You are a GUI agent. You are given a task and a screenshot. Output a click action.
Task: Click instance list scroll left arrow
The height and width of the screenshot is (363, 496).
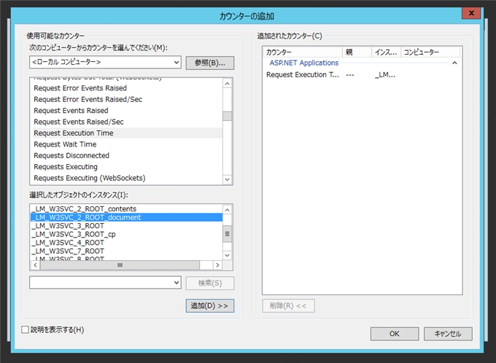tap(35, 265)
